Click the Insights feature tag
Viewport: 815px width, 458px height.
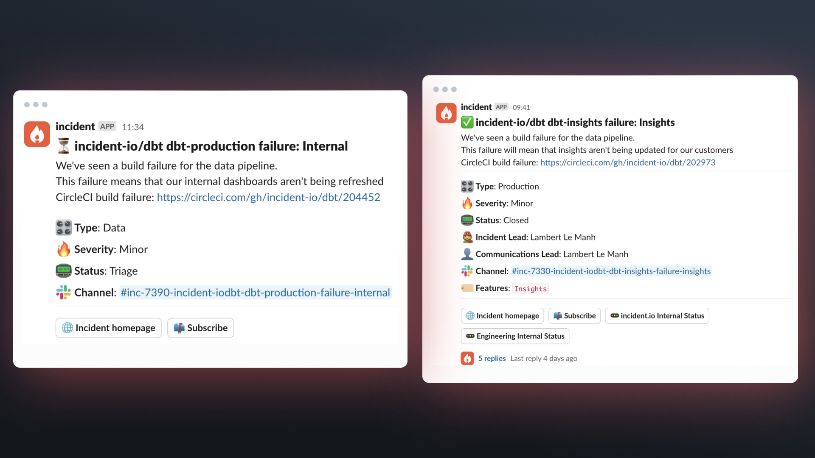point(530,289)
